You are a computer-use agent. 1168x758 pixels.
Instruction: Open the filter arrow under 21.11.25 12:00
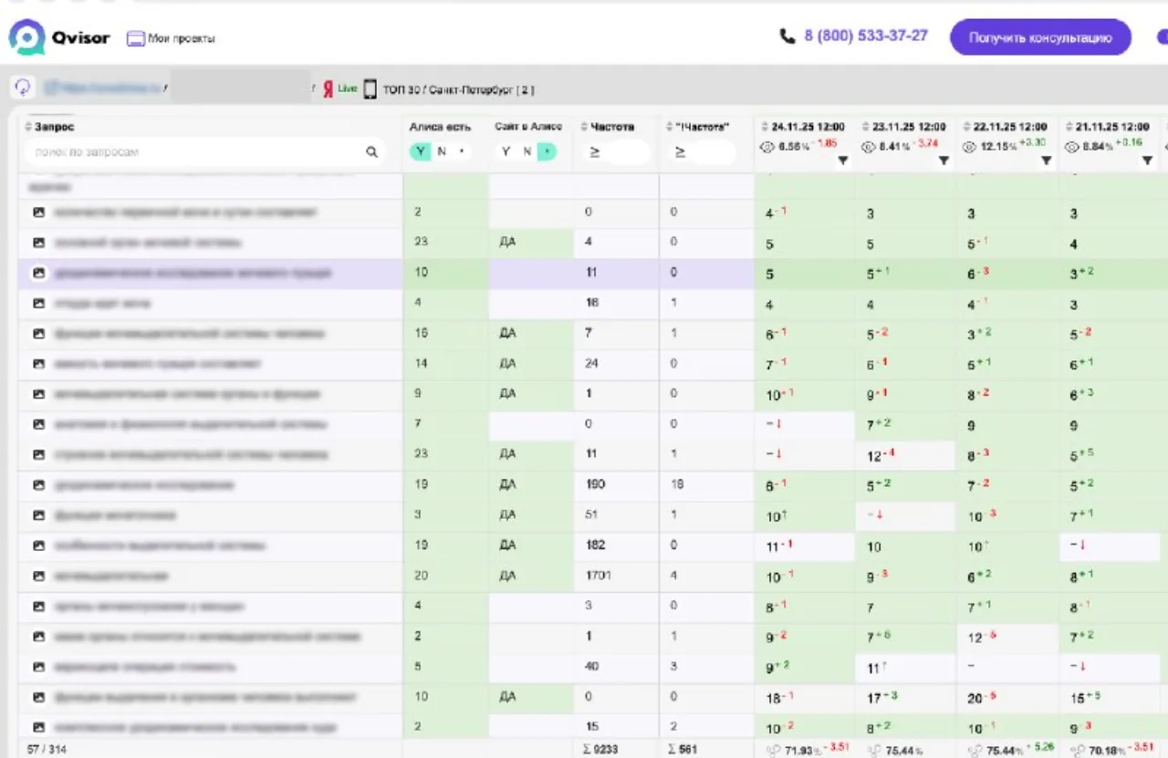pos(1147,161)
